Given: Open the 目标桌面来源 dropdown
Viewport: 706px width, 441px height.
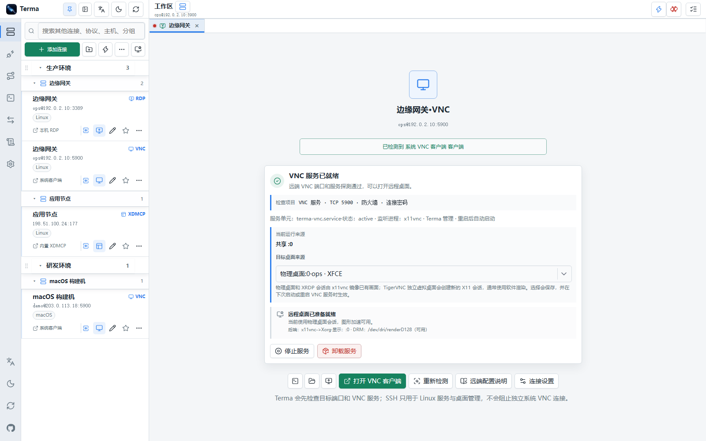Looking at the screenshot, I should (x=424, y=274).
